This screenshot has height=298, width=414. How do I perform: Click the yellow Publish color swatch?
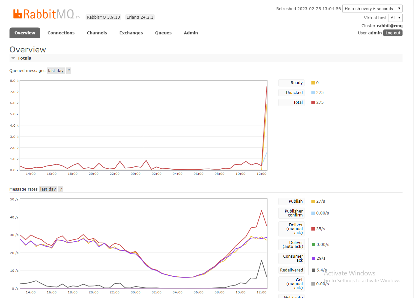coord(313,201)
